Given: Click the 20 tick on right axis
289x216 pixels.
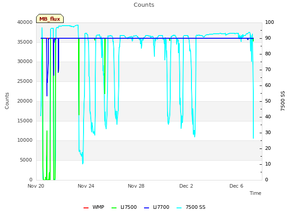Looking at the screenshot, I should [268, 148].
